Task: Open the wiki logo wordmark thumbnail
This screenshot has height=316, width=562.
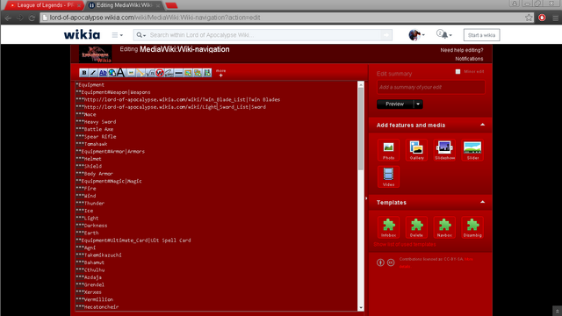Action: (x=96, y=54)
